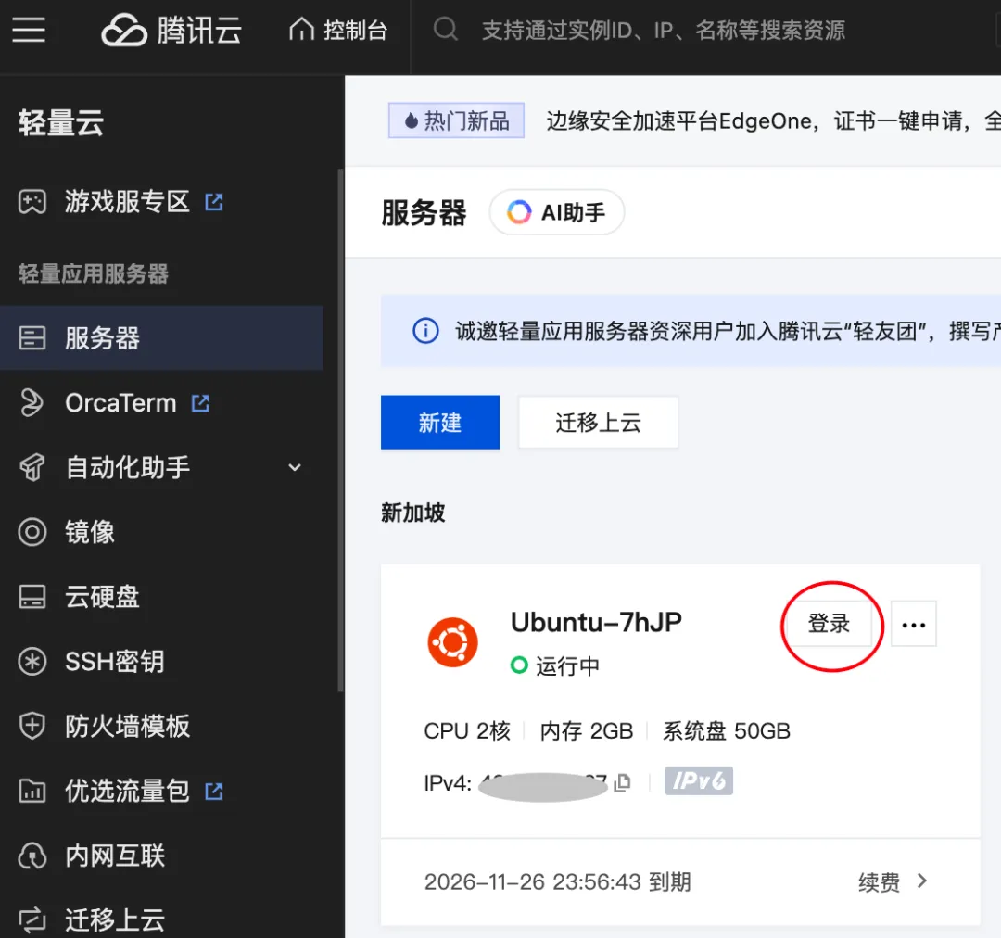Open 迁移上云 in the sidebar
Viewport: 1001px width, 938px height.
[115, 920]
